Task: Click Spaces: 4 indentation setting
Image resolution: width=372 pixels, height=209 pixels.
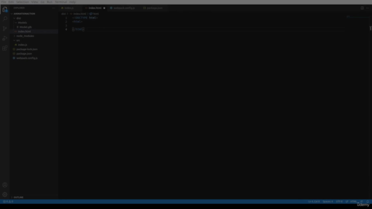Action: tap(328, 201)
